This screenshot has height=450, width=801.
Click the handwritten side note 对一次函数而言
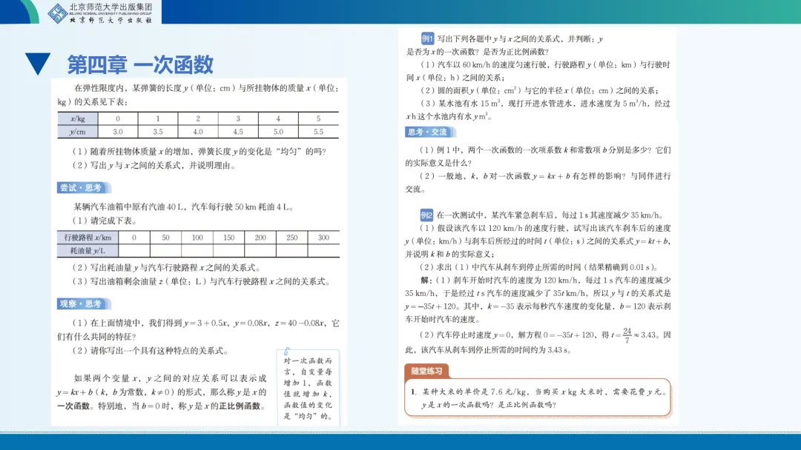(x=308, y=389)
